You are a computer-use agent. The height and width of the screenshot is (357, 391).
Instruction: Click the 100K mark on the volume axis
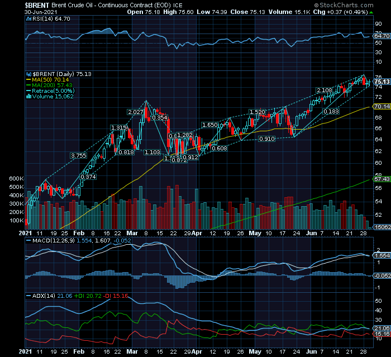16,221
